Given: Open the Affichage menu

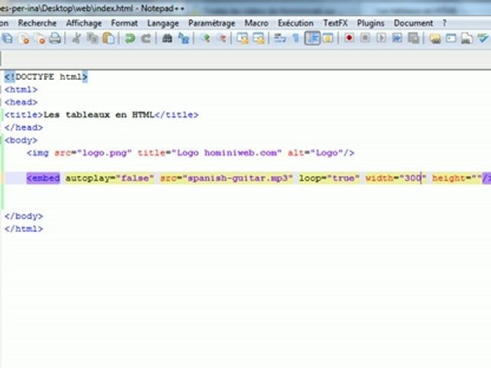Looking at the screenshot, I should coord(84,23).
